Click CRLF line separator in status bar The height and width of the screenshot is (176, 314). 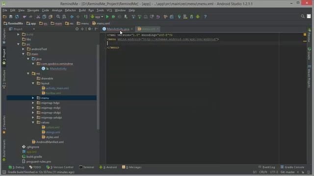pos(263,172)
